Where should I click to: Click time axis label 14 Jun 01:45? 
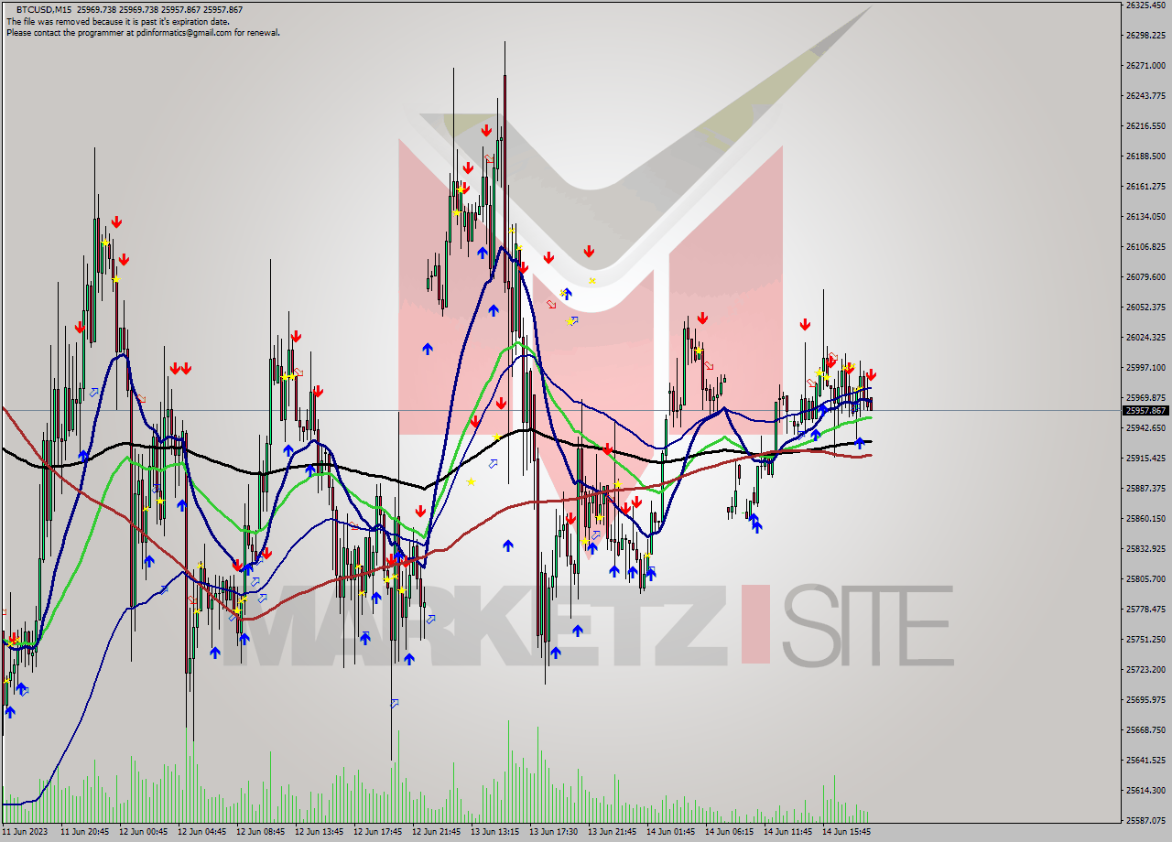coord(671,832)
